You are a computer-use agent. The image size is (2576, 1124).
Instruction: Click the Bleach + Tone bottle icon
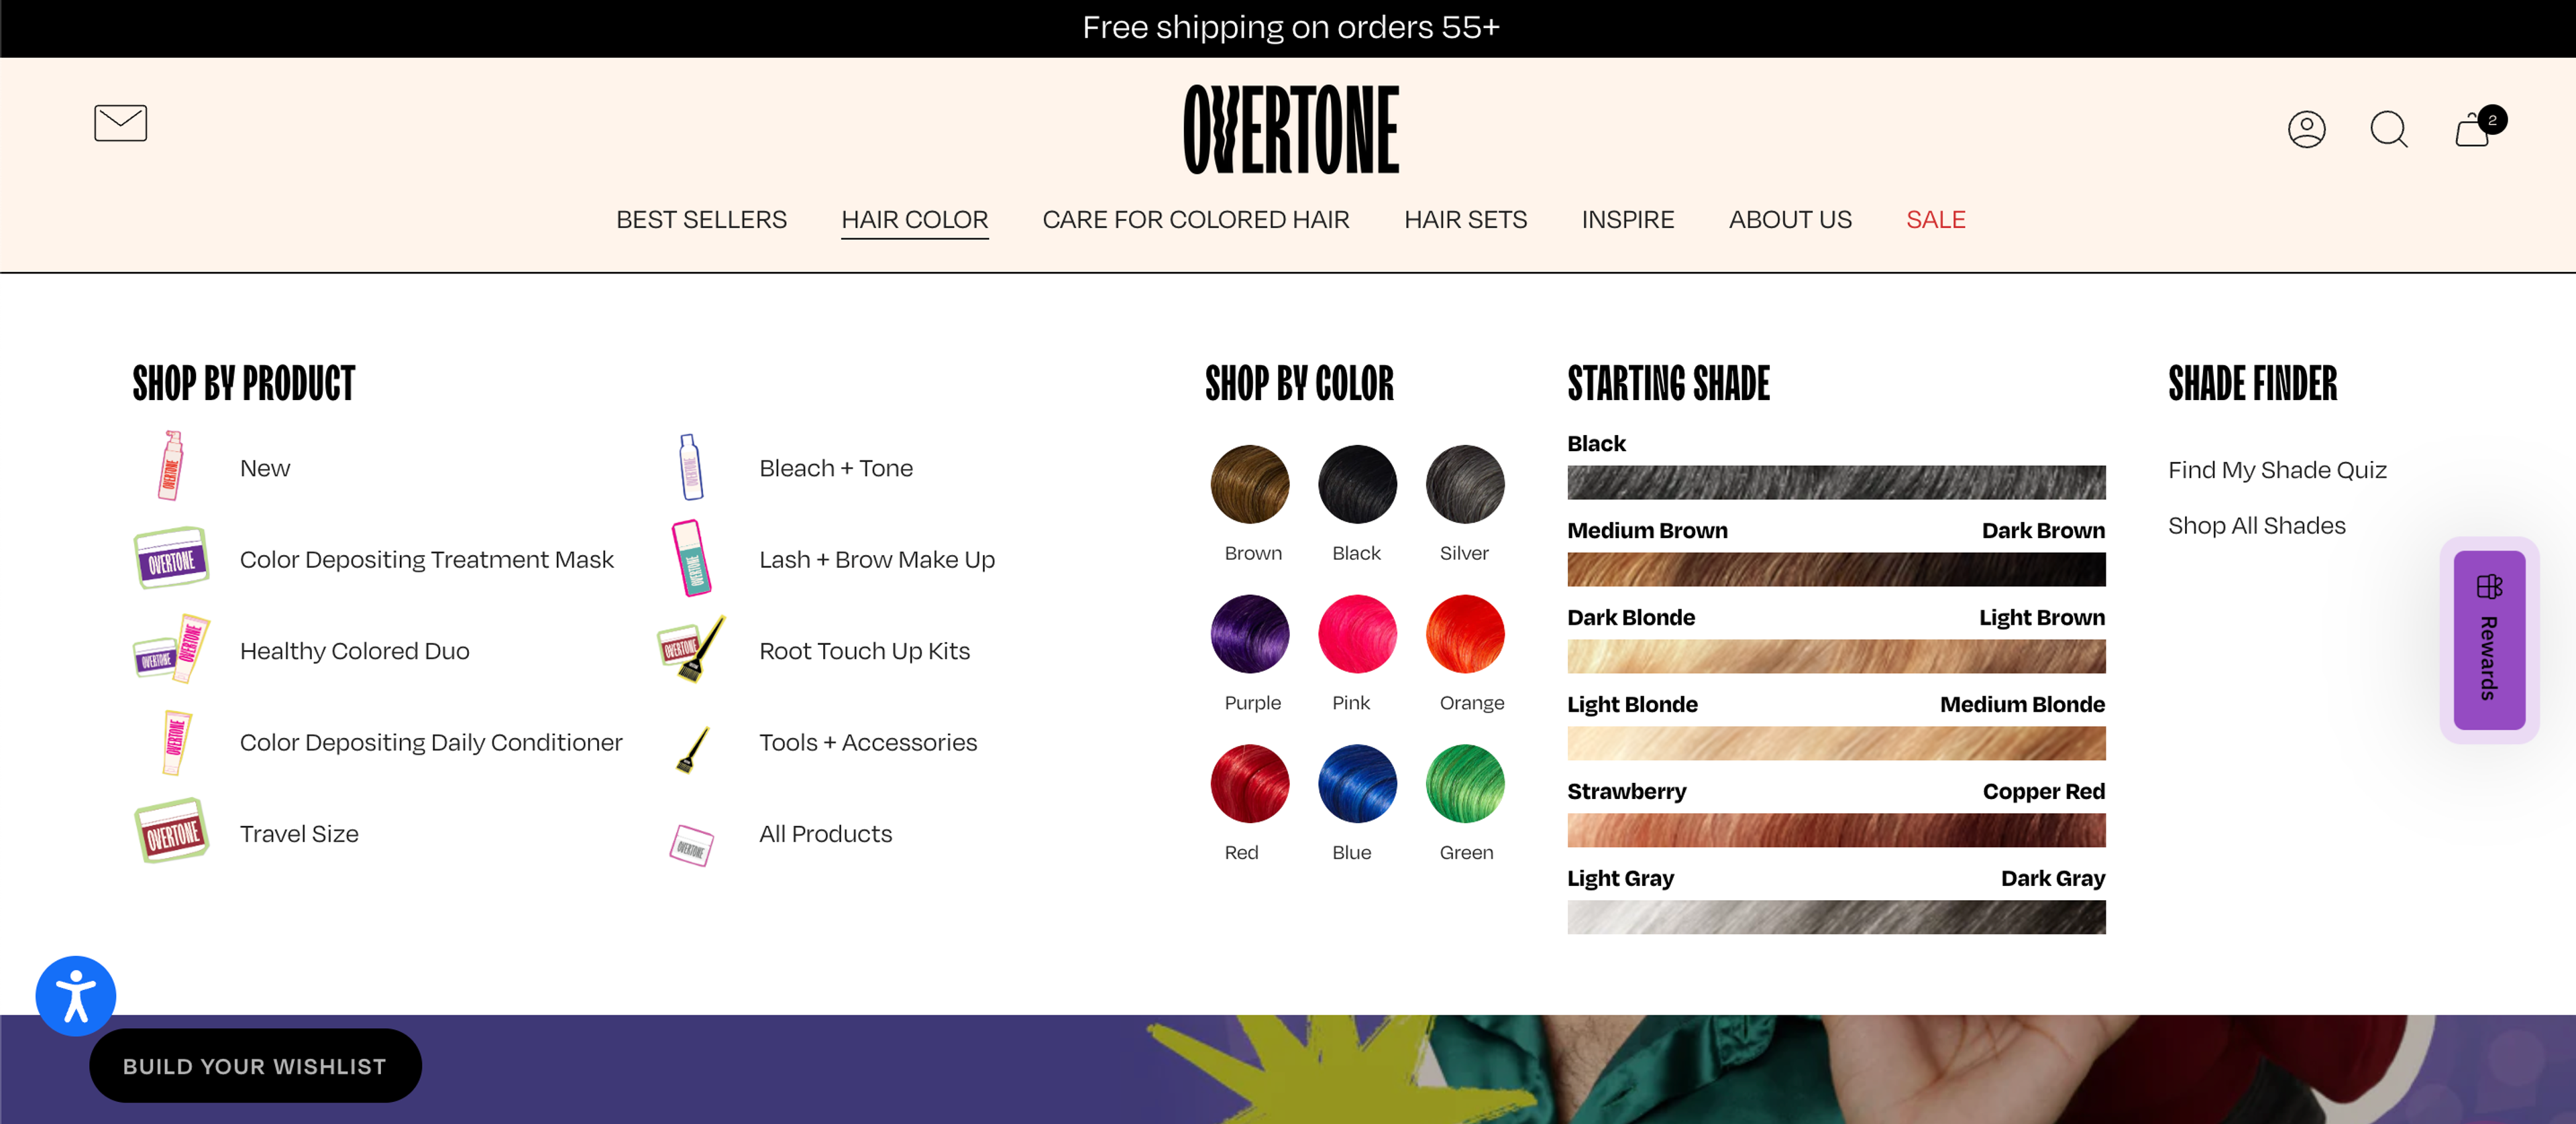click(x=690, y=466)
